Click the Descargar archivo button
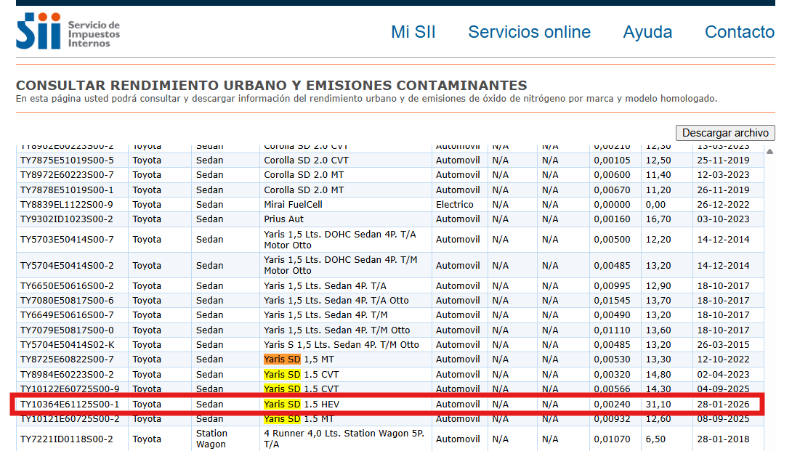792x451 pixels. click(x=724, y=133)
